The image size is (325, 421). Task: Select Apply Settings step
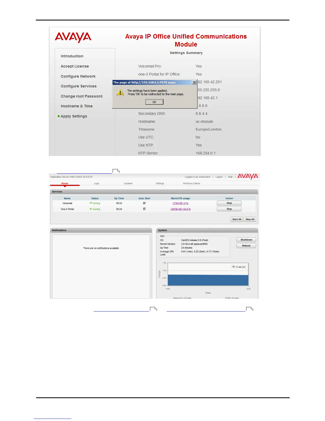(74, 116)
